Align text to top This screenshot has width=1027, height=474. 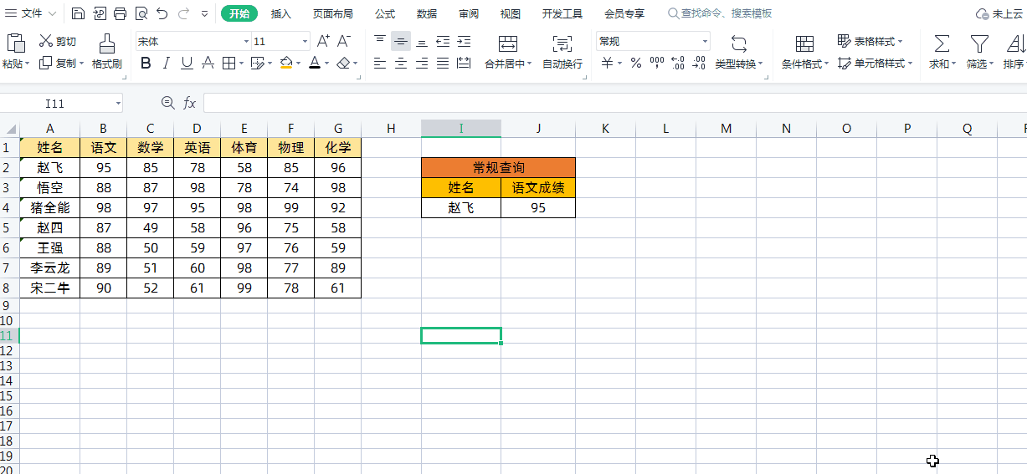coord(380,41)
